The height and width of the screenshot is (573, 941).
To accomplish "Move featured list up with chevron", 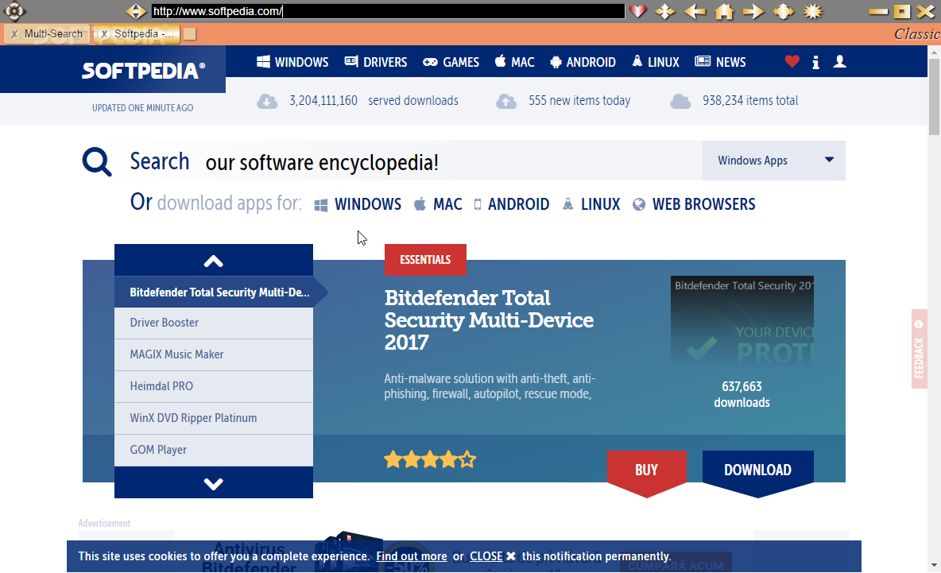I will pos(214,261).
